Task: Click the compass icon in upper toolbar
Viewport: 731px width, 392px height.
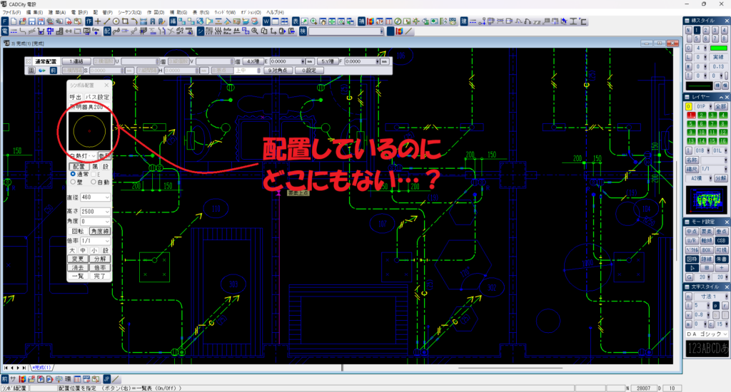Action: [x=398, y=21]
